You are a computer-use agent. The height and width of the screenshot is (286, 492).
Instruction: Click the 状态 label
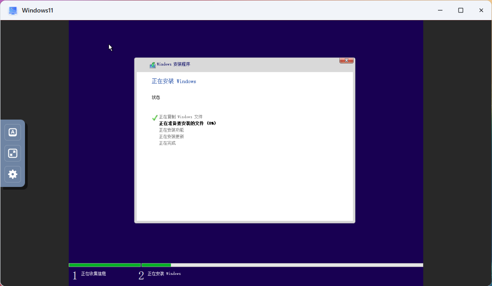(156, 97)
